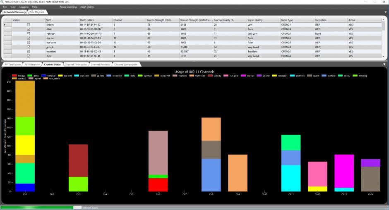Image resolution: width=389 pixels, height=210 pixels.
Task: Sort by the Encryption column header
Action: pyautogui.click(x=331, y=20)
